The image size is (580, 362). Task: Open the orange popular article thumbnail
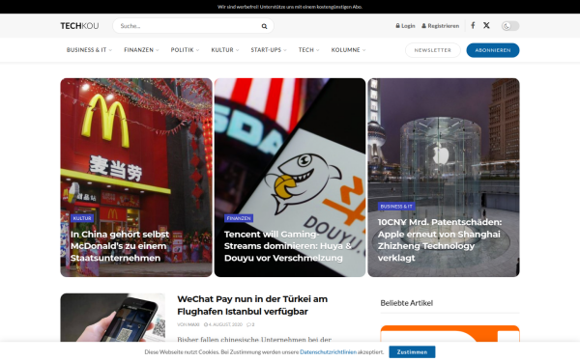[x=449, y=334]
